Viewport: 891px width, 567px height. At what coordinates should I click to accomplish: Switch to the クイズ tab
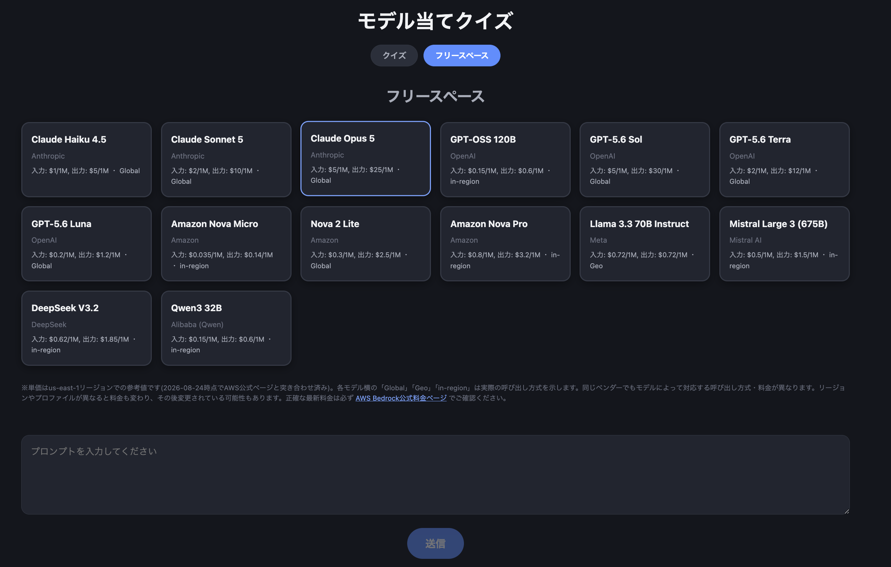394,55
